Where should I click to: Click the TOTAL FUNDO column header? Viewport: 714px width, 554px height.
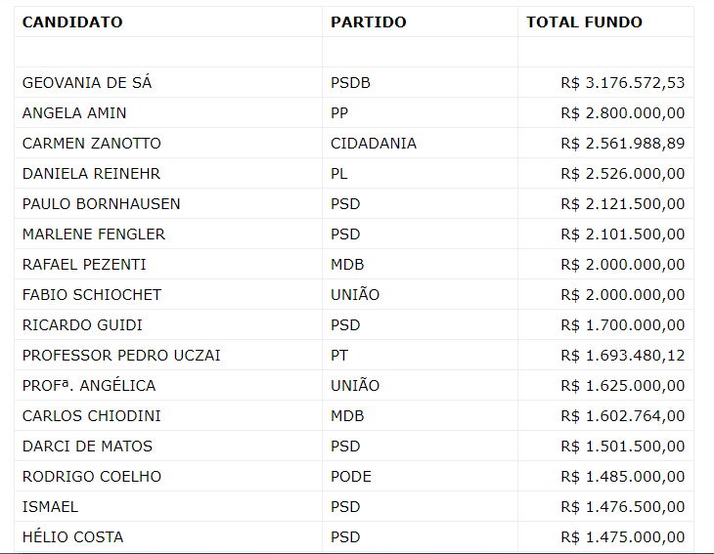tap(584, 22)
